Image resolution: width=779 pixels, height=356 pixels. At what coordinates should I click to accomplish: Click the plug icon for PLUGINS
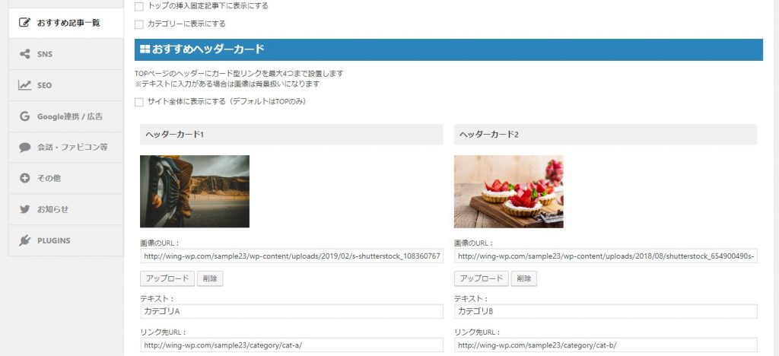click(24, 240)
